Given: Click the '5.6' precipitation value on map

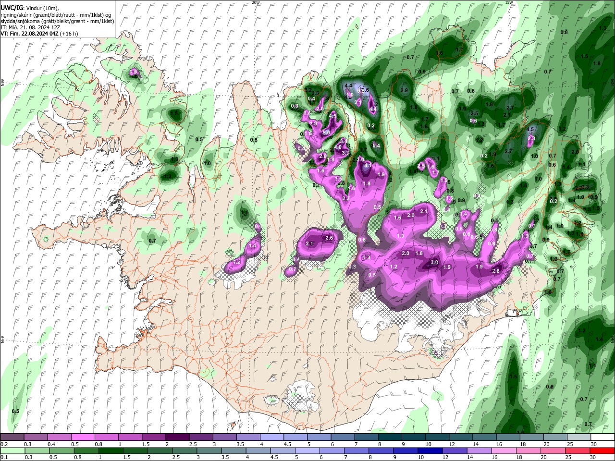Looking at the screenshot, I should [365, 90].
